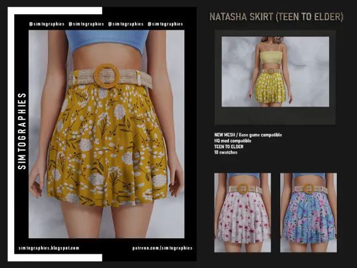Screen dimensions: 357x268
Task: Select the white and pink floral skirt swatch
Action: click(243, 213)
